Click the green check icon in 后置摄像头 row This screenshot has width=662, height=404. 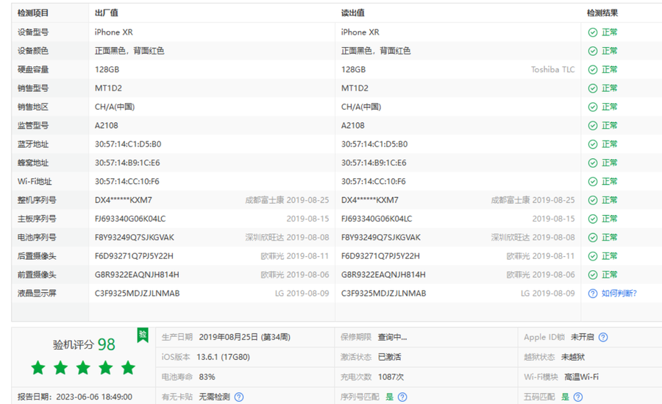coord(593,256)
